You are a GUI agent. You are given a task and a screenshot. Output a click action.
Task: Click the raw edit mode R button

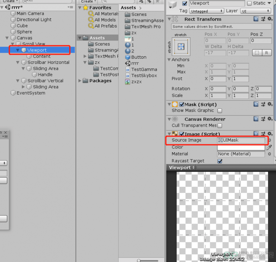(267, 53)
